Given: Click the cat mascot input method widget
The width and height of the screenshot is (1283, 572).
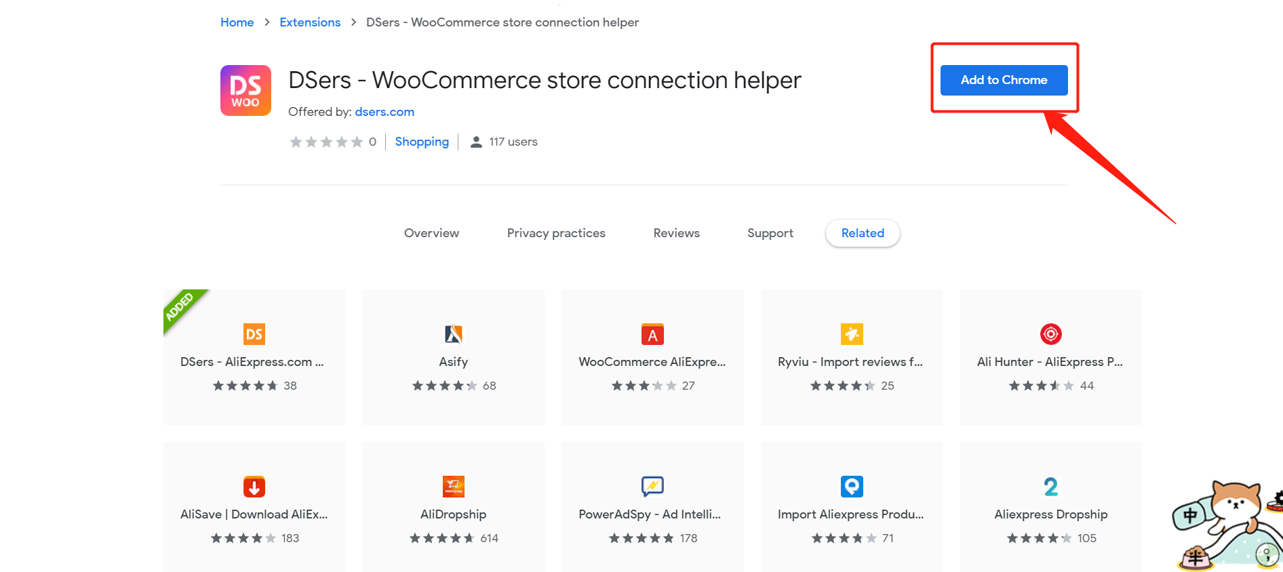Looking at the screenshot, I should tap(1227, 525).
